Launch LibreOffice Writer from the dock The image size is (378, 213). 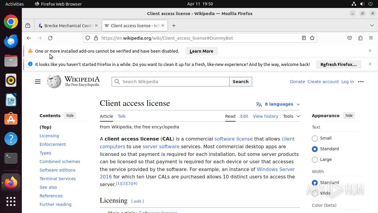point(11,100)
